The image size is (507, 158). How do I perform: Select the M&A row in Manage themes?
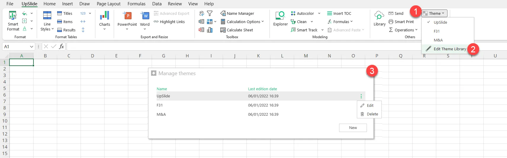coord(261,114)
